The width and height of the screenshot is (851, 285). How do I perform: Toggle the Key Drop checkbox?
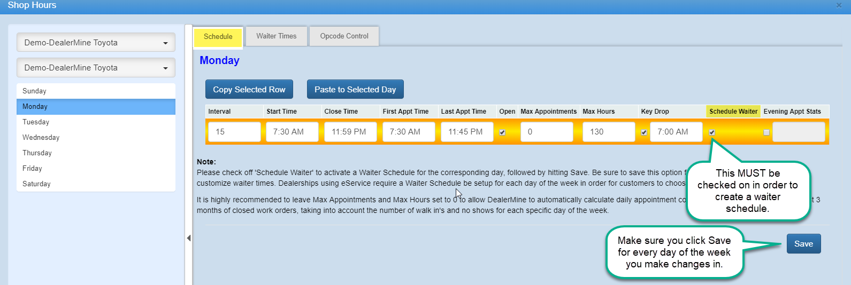(x=644, y=132)
